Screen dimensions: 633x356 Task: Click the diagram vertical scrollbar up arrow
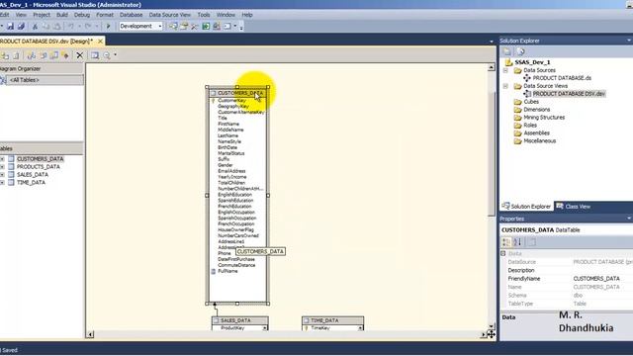(x=492, y=67)
